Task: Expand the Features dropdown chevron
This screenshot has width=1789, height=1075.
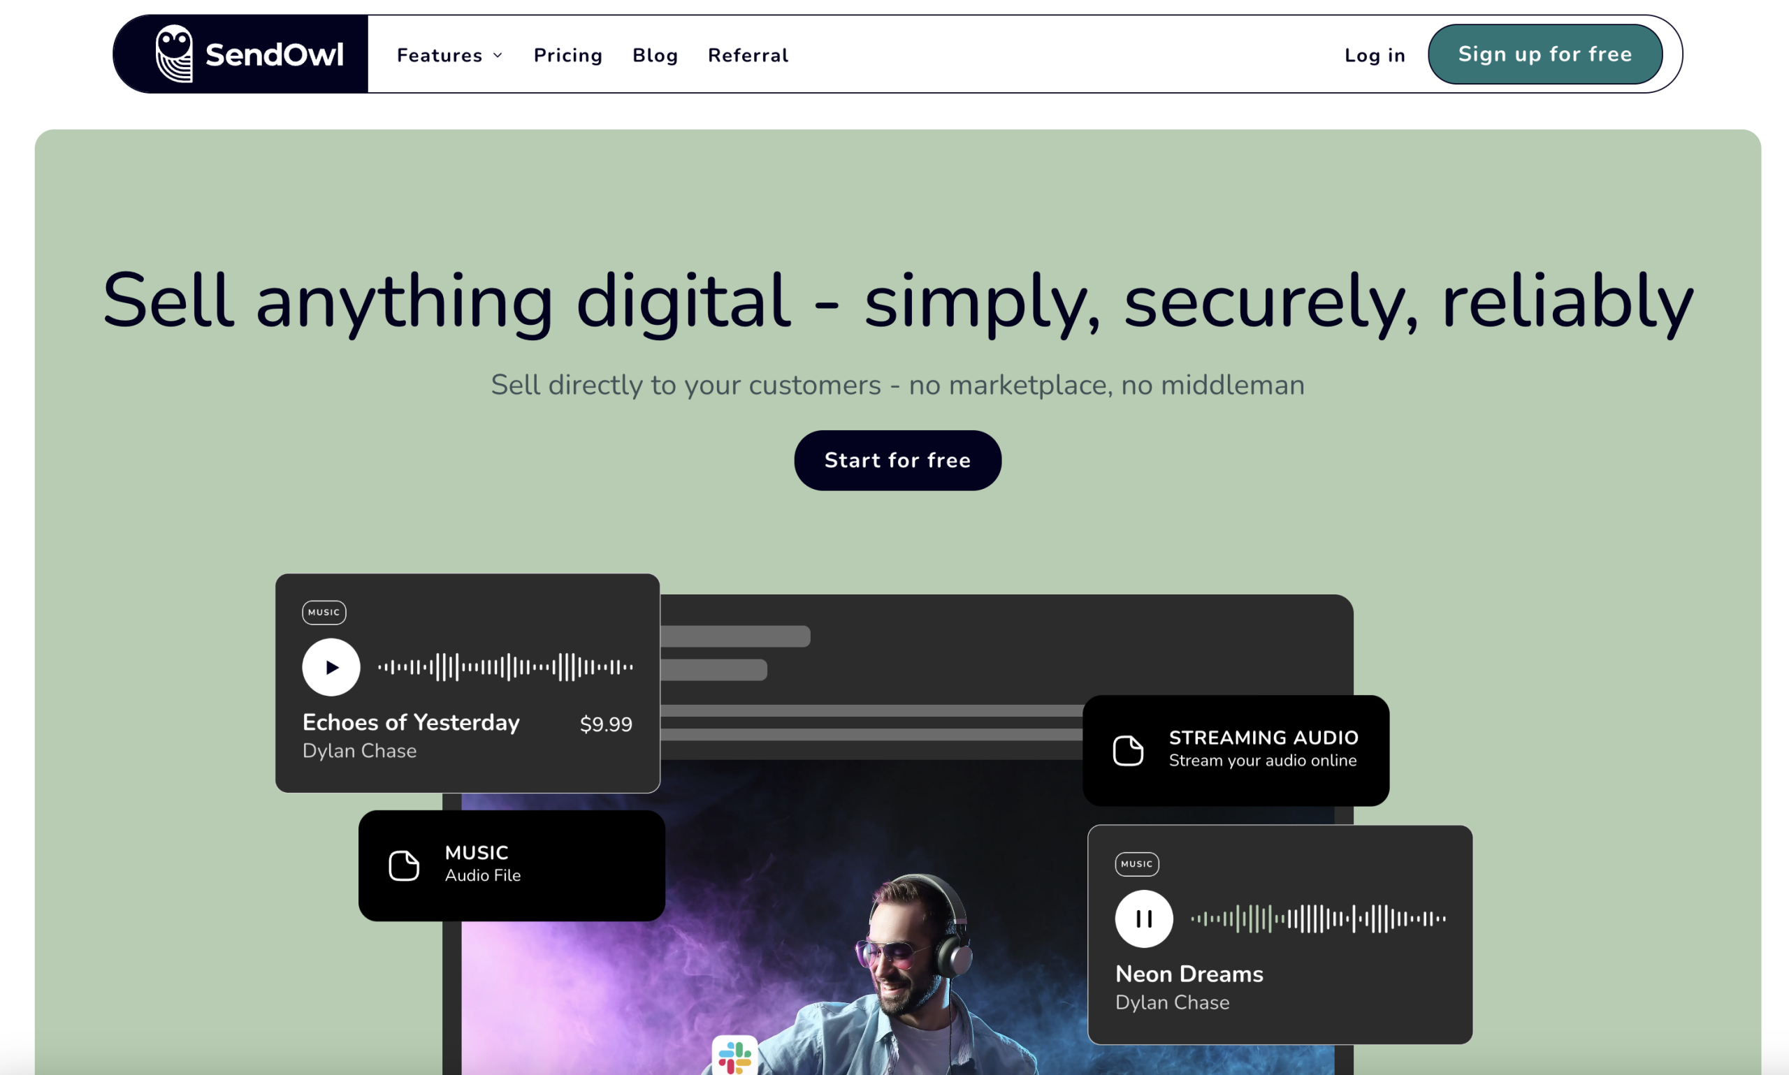Action: pos(498,55)
